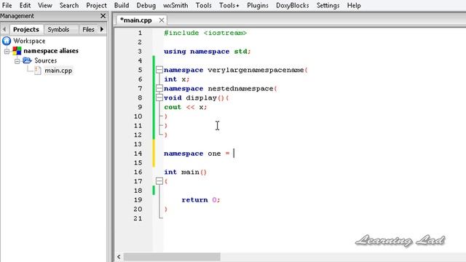Screen dimensions: 466x262
Task: Open the DoxyBlocks menu
Action: (293, 5)
